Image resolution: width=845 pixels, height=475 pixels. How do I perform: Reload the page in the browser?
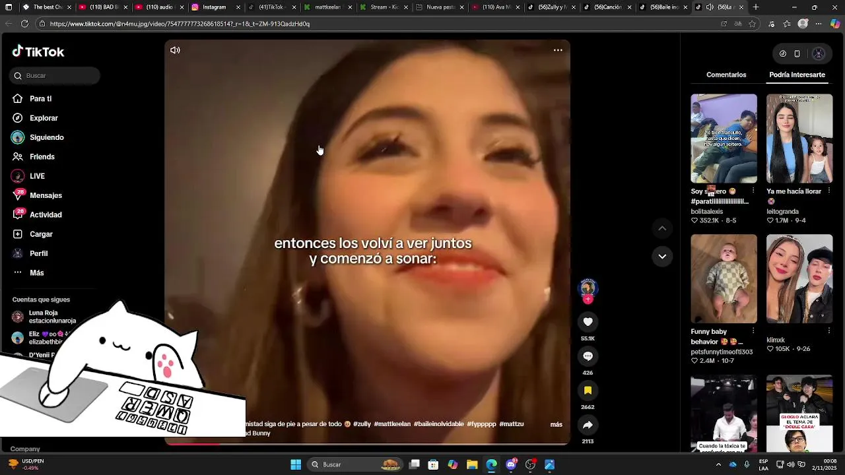click(x=24, y=24)
